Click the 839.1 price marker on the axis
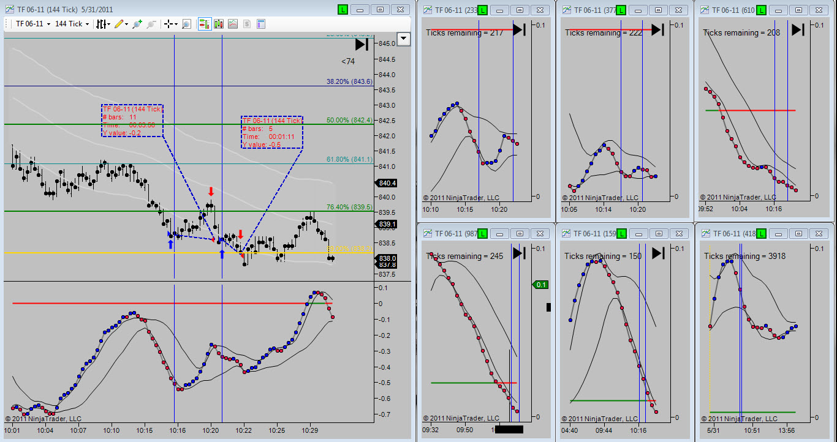837x442 pixels. [387, 224]
